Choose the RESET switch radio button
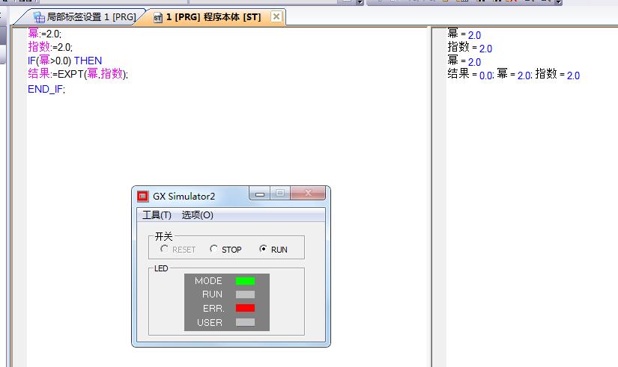Image resolution: width=618 pixels, height=367 pixels. coord(165,249)
